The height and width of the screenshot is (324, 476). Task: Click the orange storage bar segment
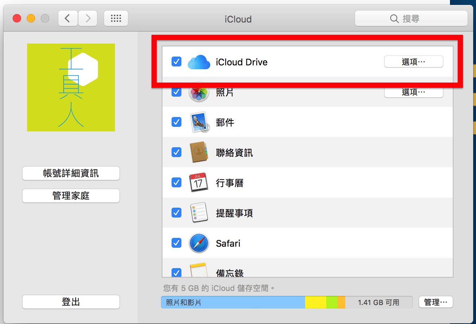point(341,302)
